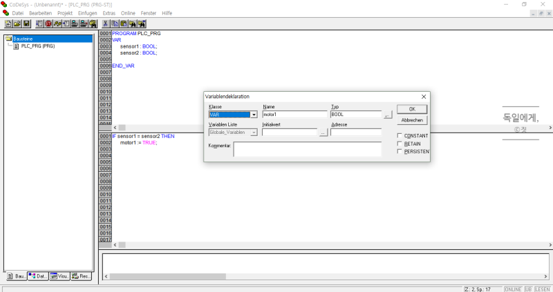Open the Variablen Liste dropdown
Viewport: 553px width, 292px height.
point(254,133)
